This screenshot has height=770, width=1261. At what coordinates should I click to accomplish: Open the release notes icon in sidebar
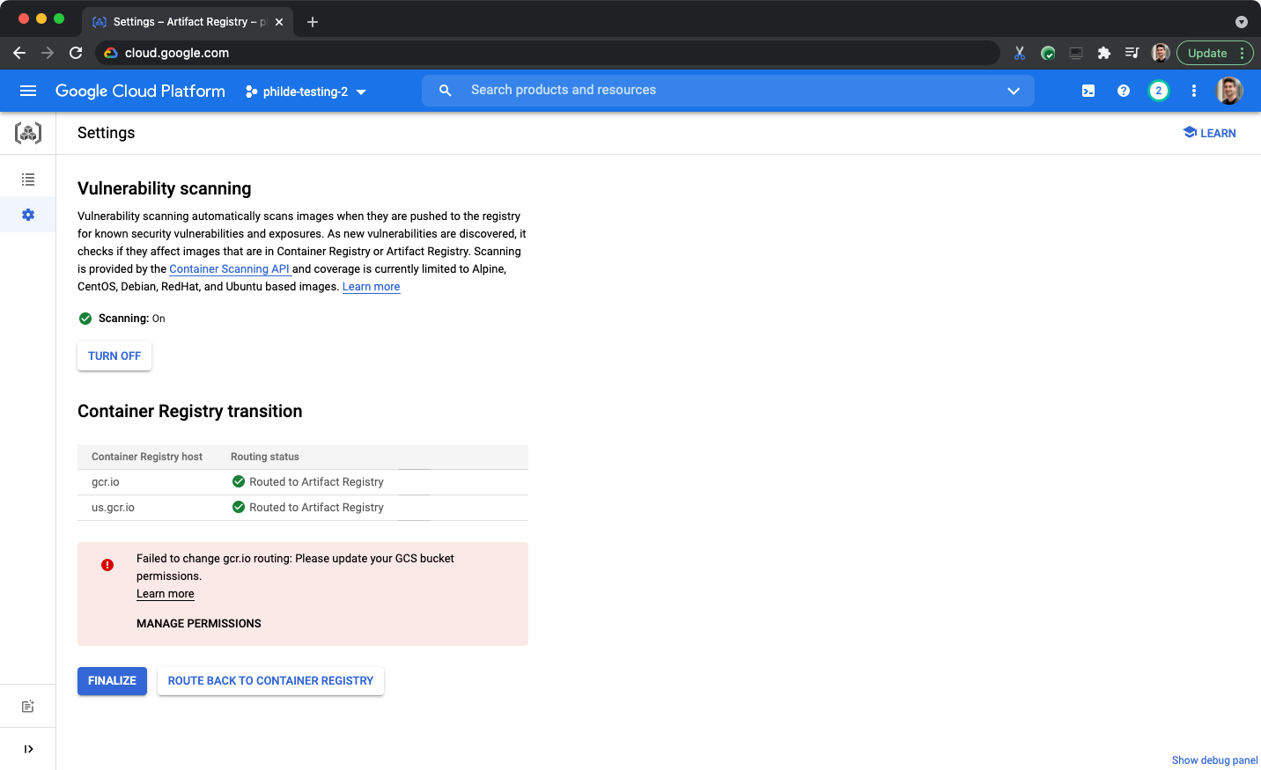(x=28, y=707)
